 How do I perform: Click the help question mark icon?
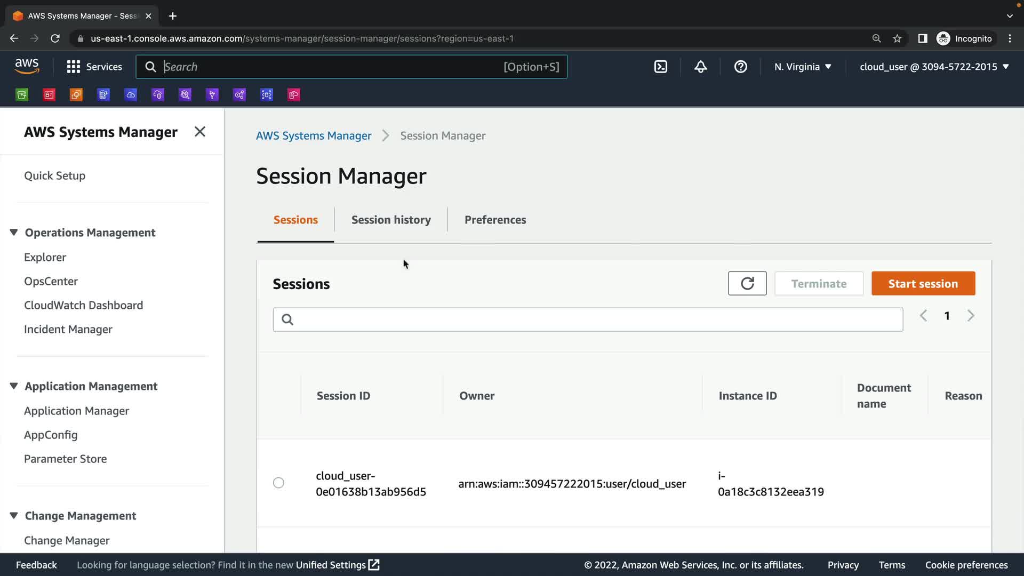[x=740, y=67]
